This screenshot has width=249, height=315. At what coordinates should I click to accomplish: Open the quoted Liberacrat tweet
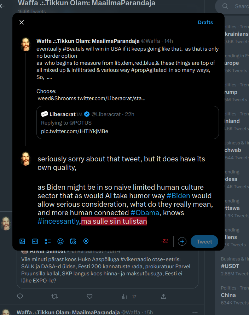[x=128, y=122]
